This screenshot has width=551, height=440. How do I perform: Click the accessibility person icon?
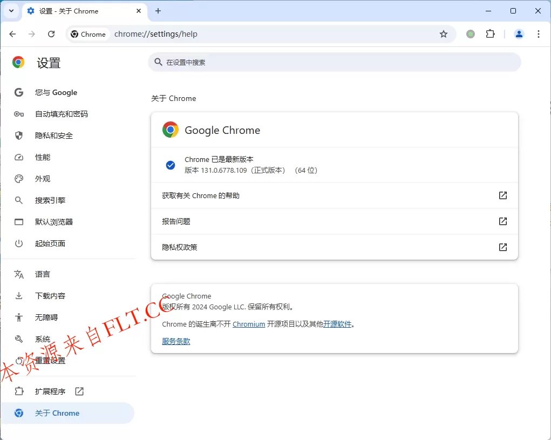[19, 317]
